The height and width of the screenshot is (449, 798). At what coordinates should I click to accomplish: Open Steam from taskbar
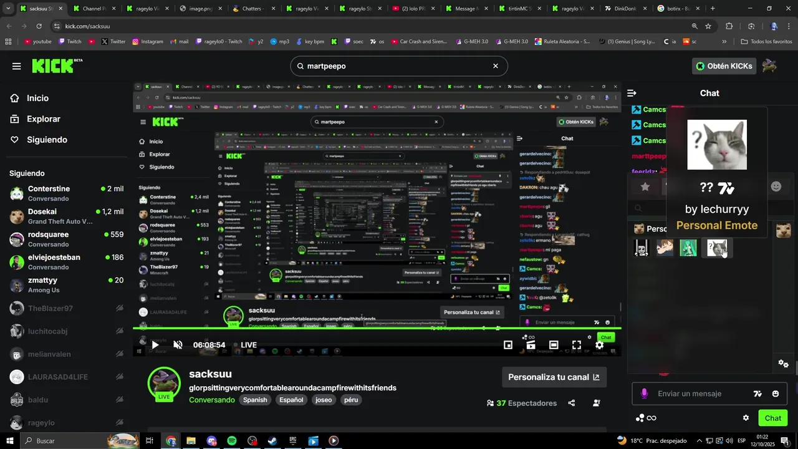click(x=272, y=441)
